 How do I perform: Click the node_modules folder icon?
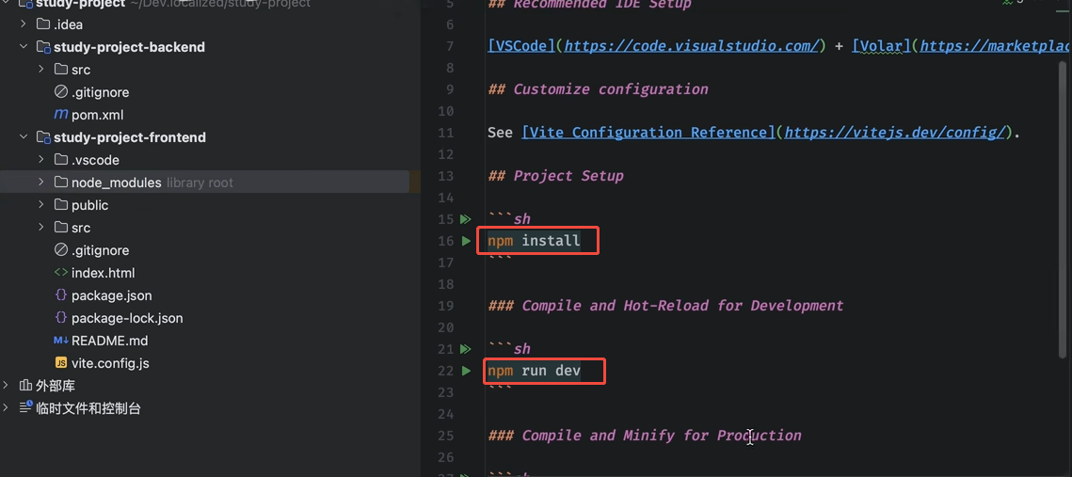(61, 183)
